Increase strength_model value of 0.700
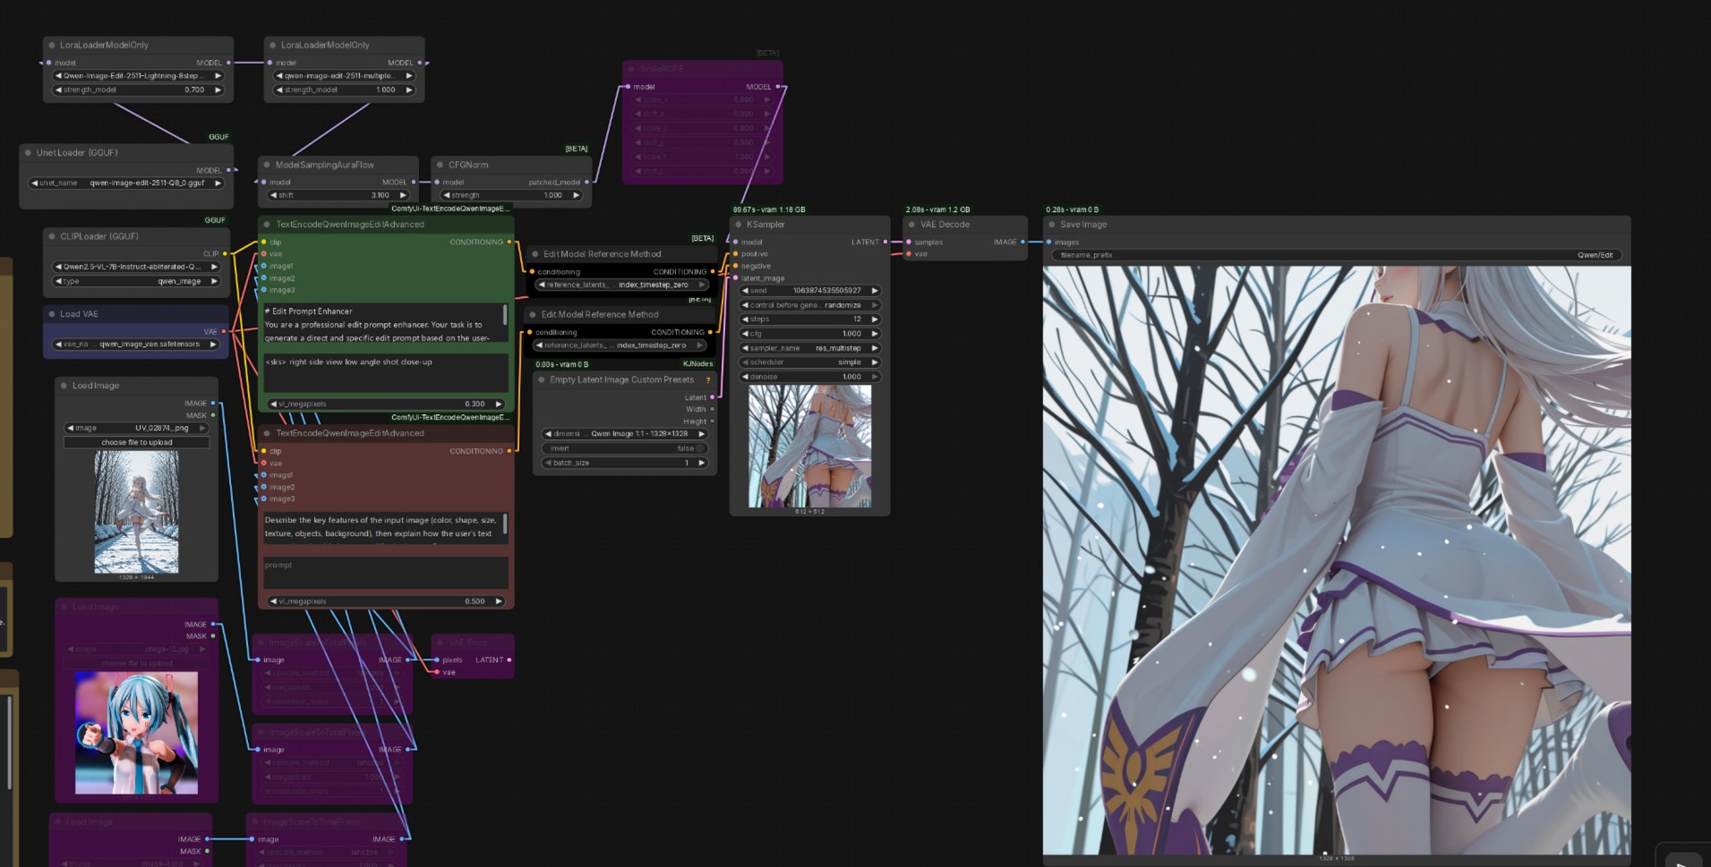The height and width of the screenshot is (867, 1711). [217, 90]
